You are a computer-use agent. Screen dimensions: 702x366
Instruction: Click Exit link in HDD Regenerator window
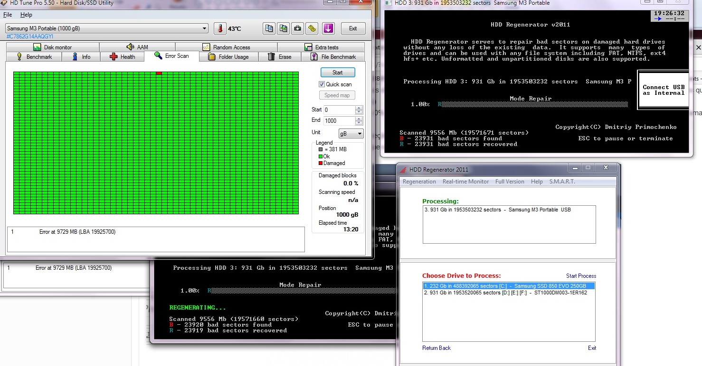click(592, 348)
